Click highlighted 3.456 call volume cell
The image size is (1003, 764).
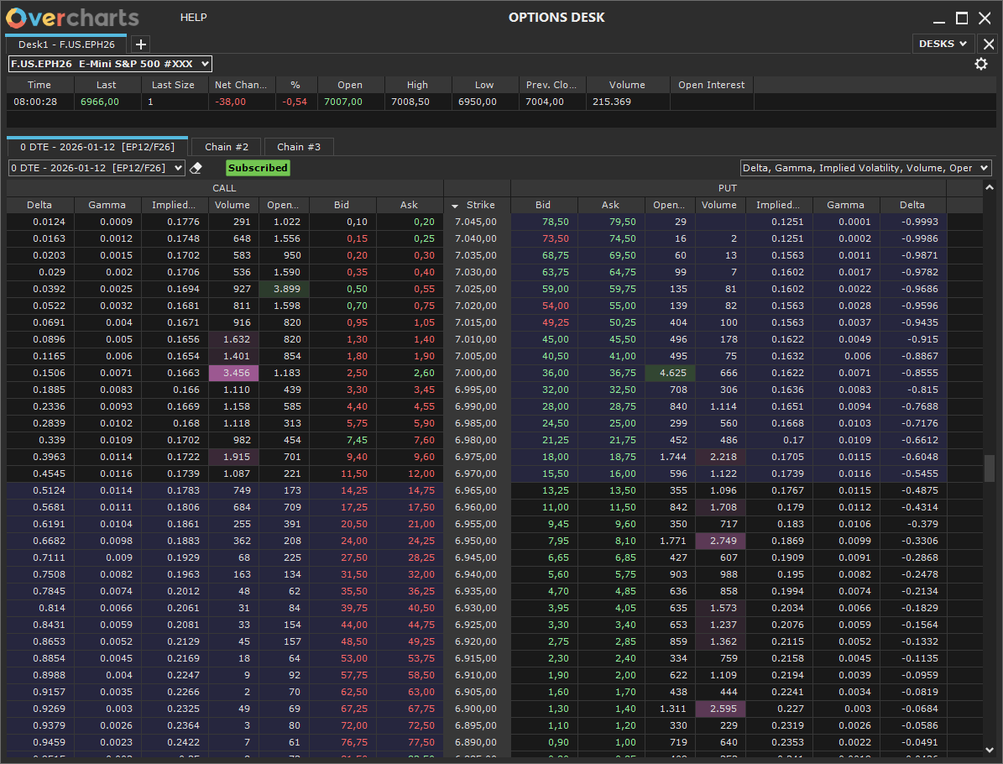(x=233, y=373)
